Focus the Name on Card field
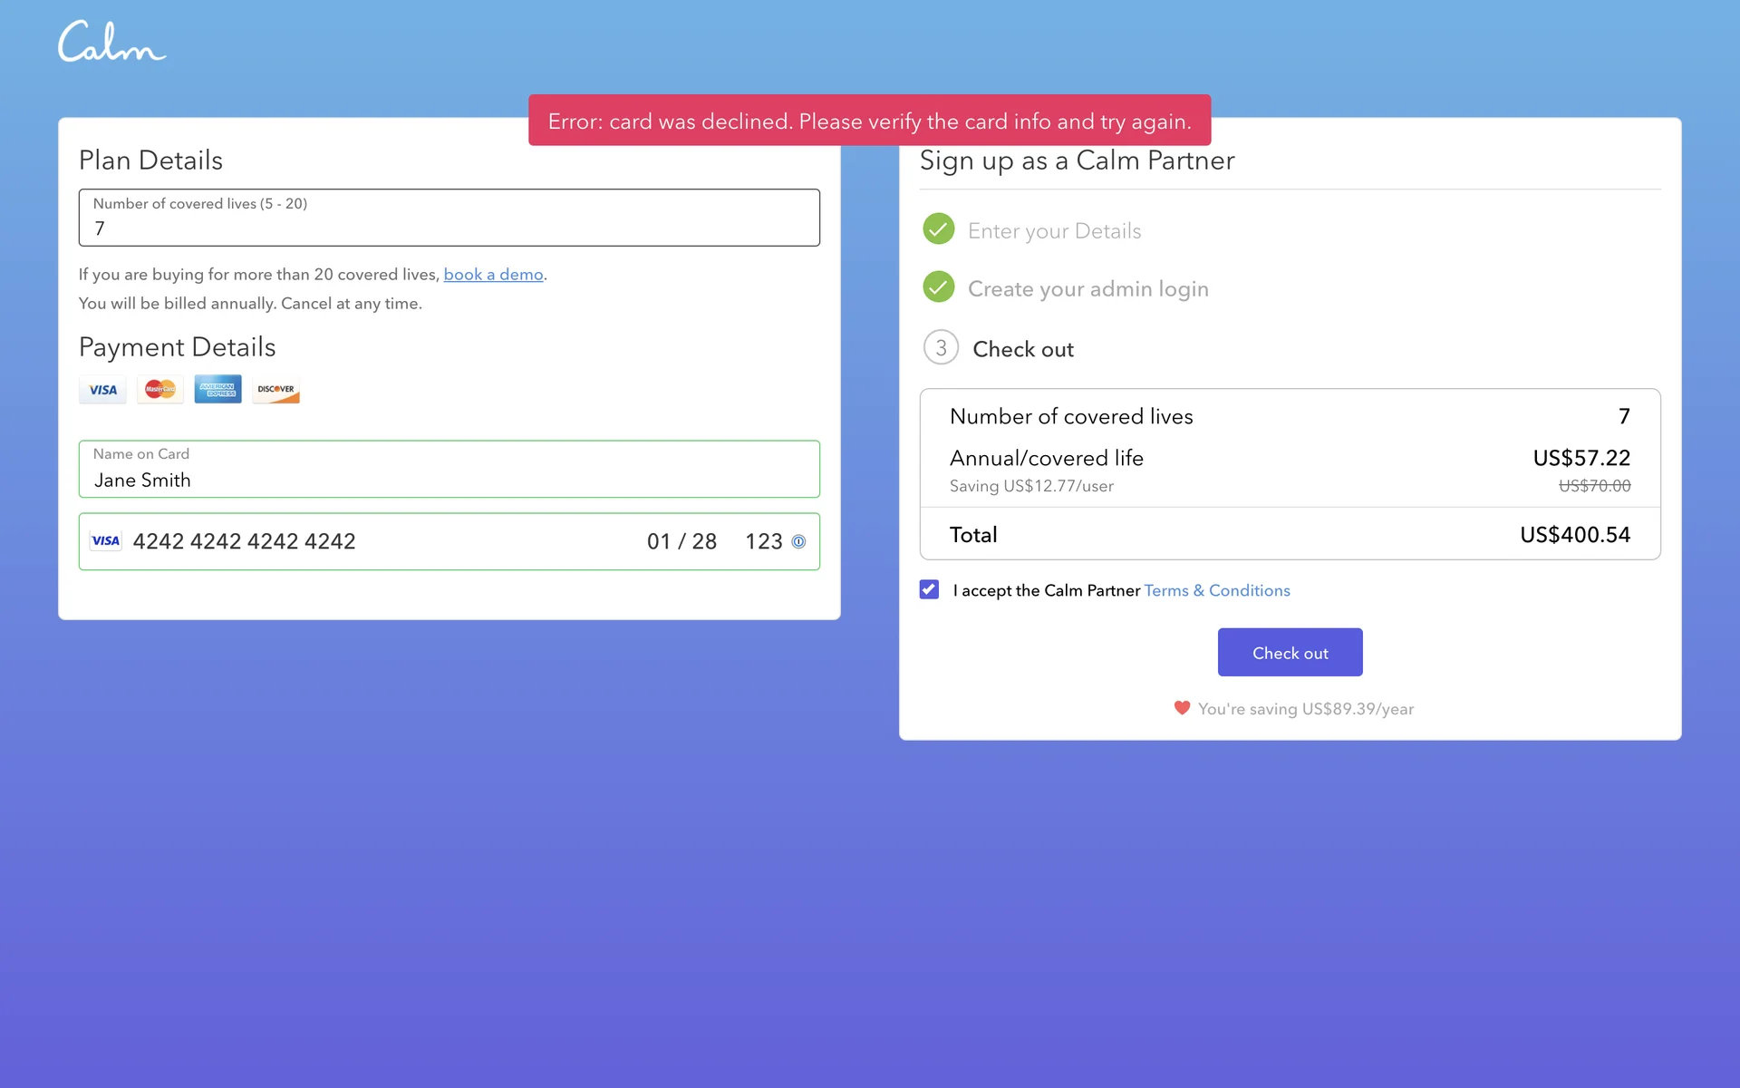The height and width of the screenshot is (1088, 1740). coord(449,471)
